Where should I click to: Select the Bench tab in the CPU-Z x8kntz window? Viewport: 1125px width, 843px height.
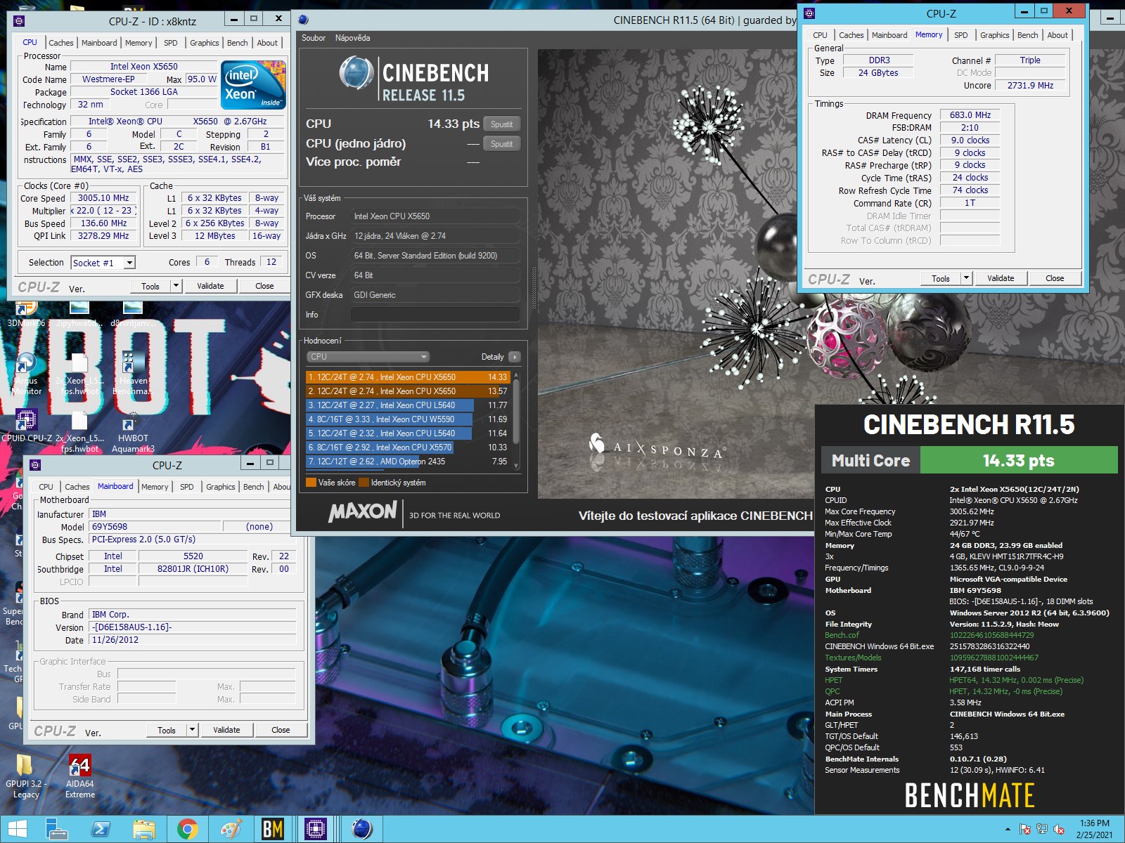238,43
